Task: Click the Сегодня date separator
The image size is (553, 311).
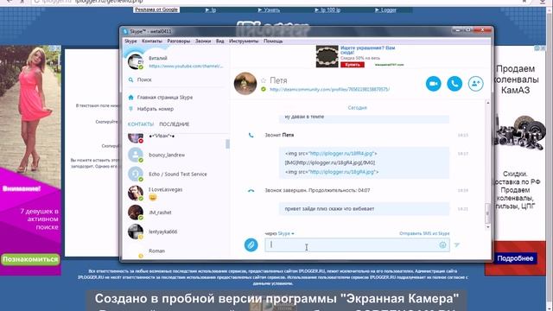Action: point(357,108)
